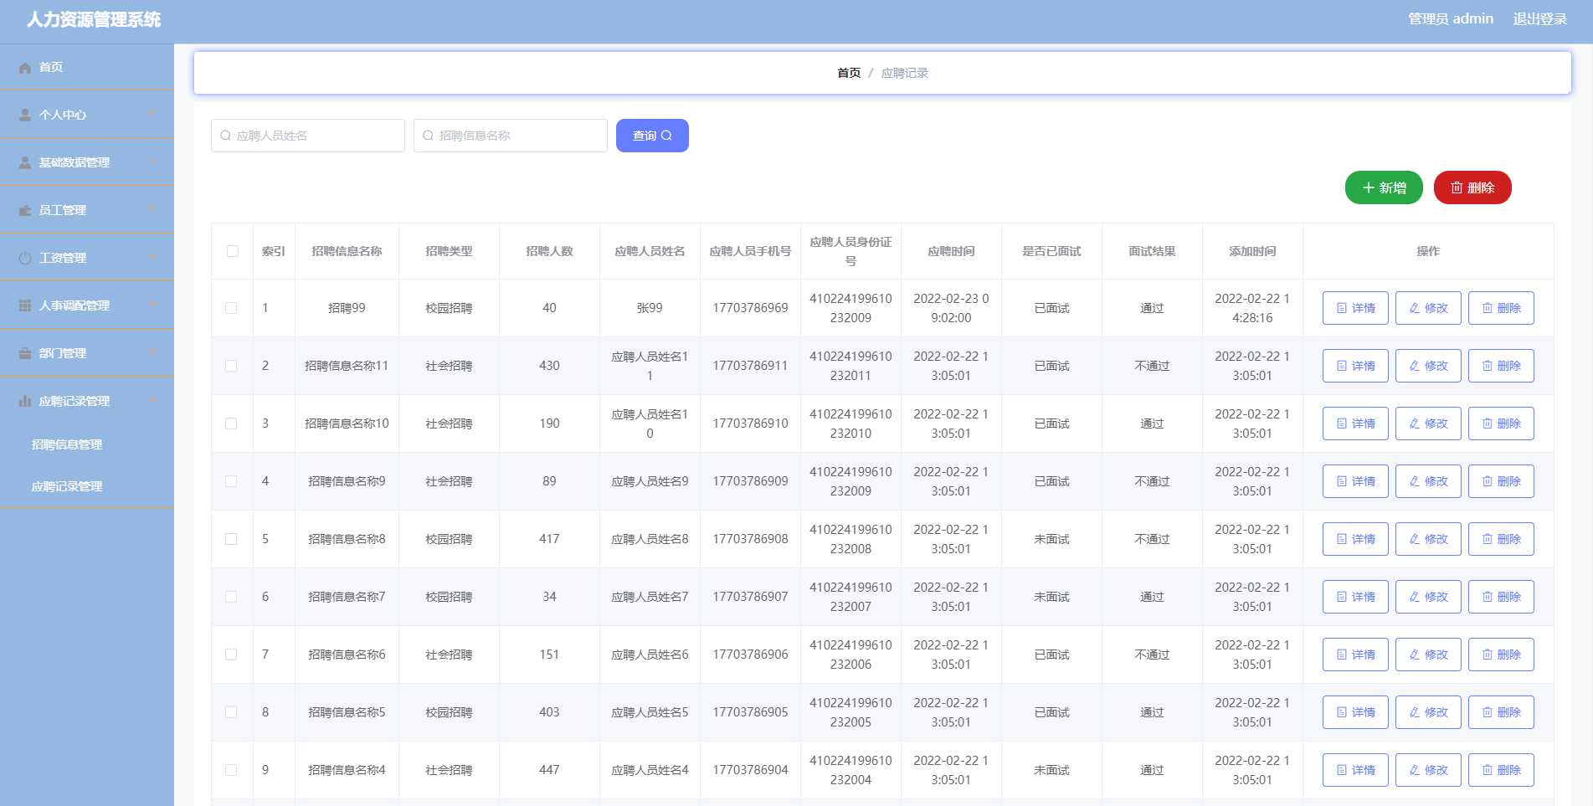
Task: Check the box for row 招聘信息名称5
Action: click(231, 712)
